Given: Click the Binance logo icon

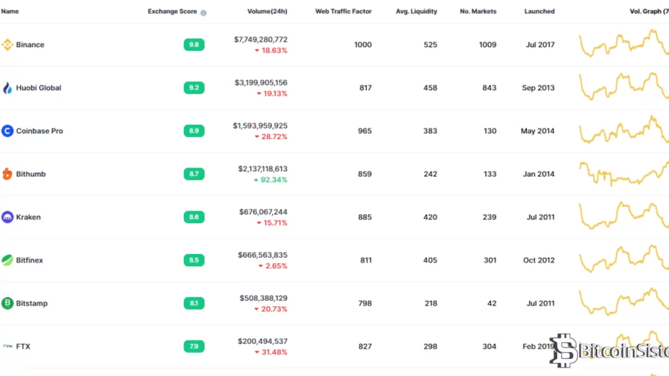Looking at the screenshot, I should pos(7,45).
